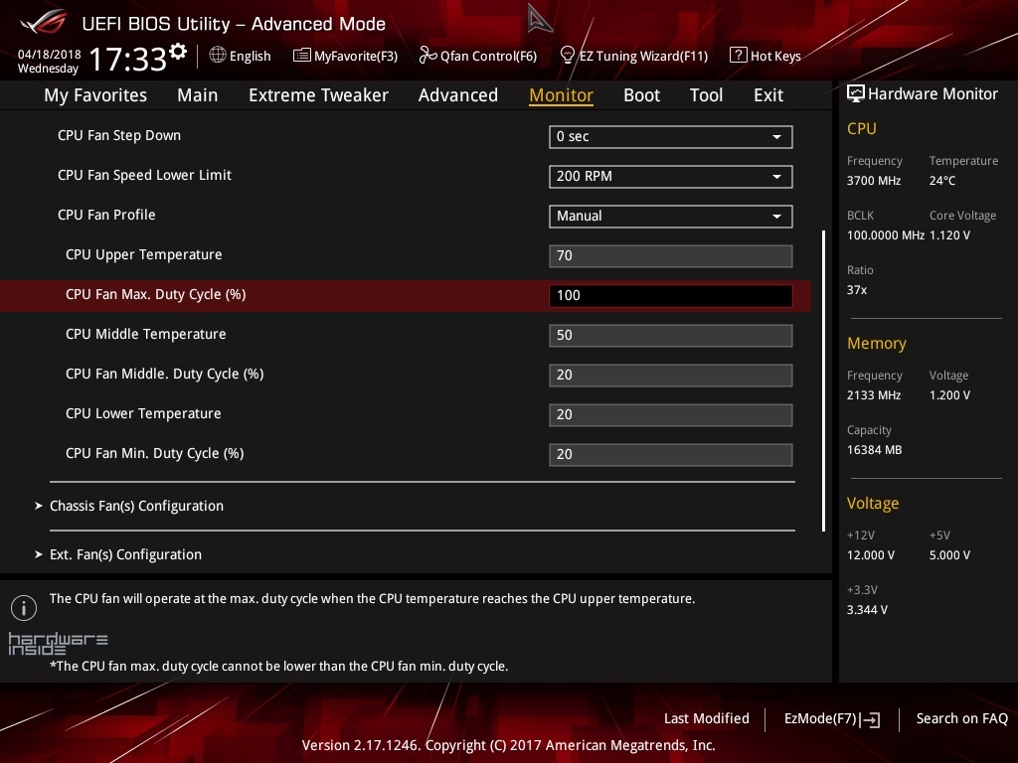Open Qfan Control fan icon

pyautogui.click(x=427, y=56)
